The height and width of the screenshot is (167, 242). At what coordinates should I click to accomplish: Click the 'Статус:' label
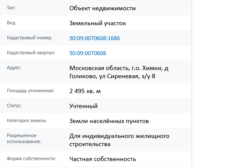(14, 105)
